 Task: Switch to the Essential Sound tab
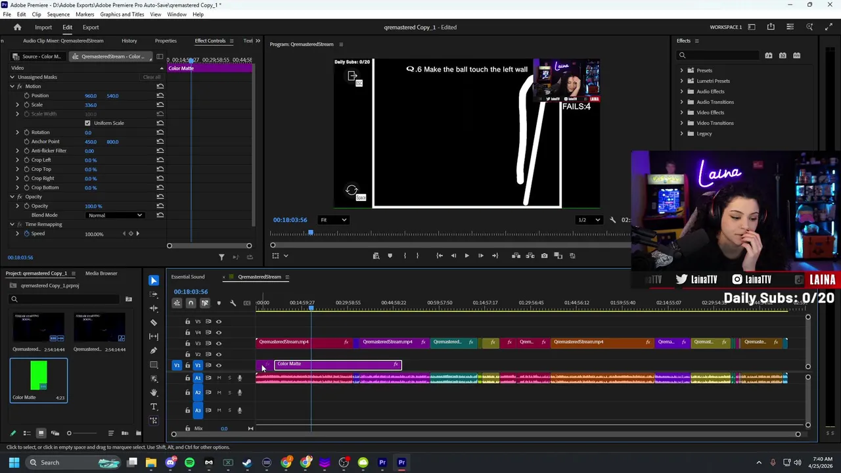(188, 277)
